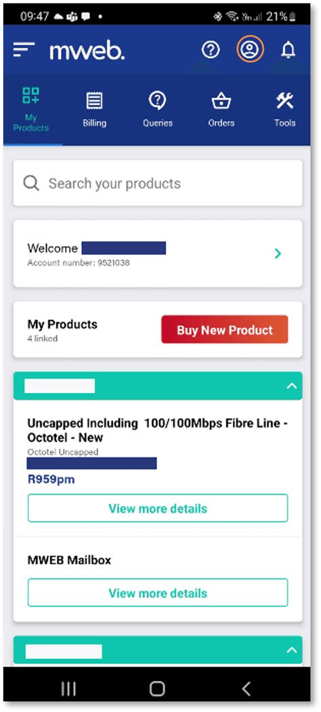View more details for MWEB Mailbox

point(158,593)
